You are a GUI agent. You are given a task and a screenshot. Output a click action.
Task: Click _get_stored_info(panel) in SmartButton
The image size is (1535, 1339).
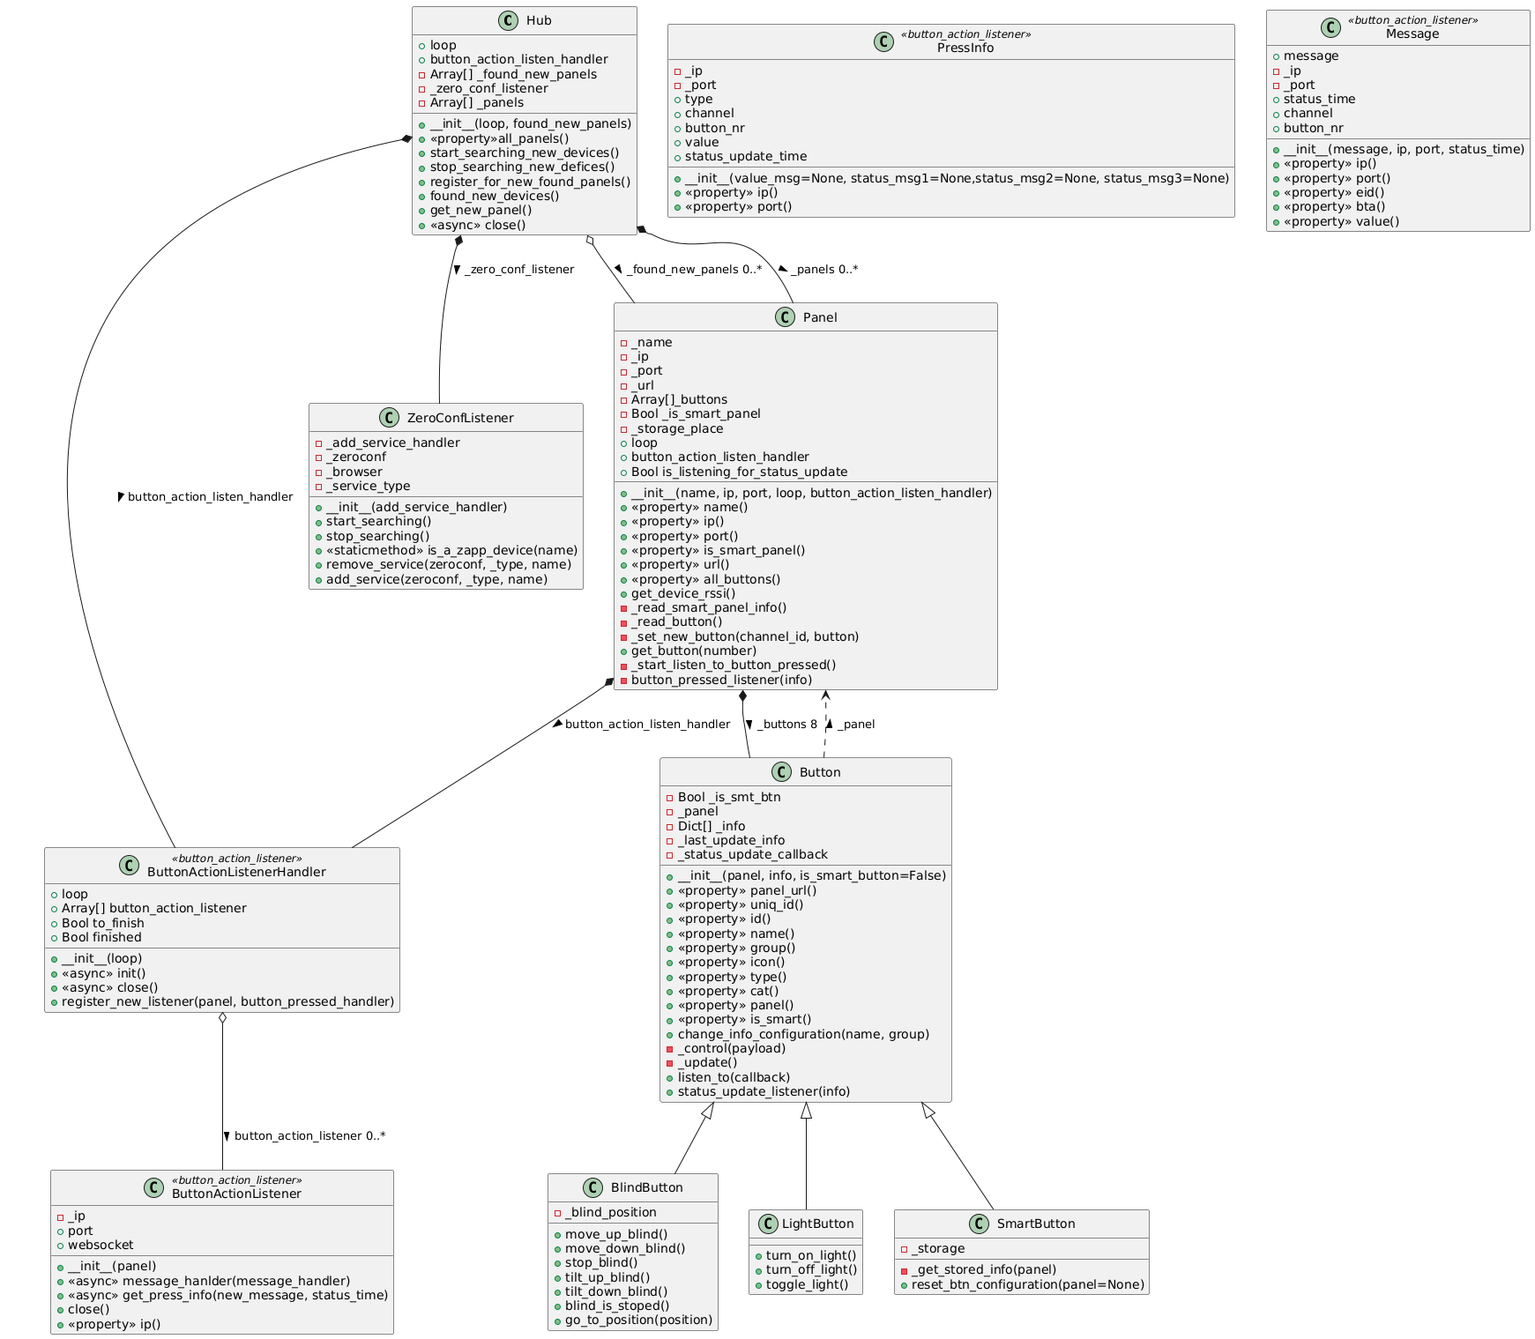pyautogui.click(x=984, y=1269)
